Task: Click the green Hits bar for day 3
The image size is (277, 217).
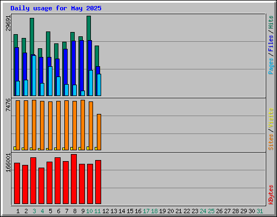Action: coord(32,36)
